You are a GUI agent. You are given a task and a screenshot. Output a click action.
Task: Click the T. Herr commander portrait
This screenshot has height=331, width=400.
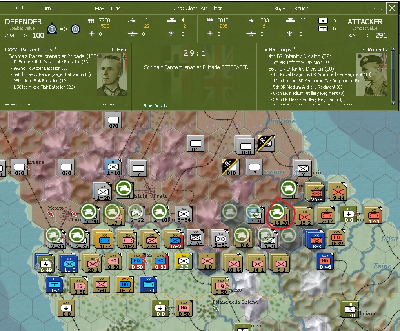click(112, 74)
